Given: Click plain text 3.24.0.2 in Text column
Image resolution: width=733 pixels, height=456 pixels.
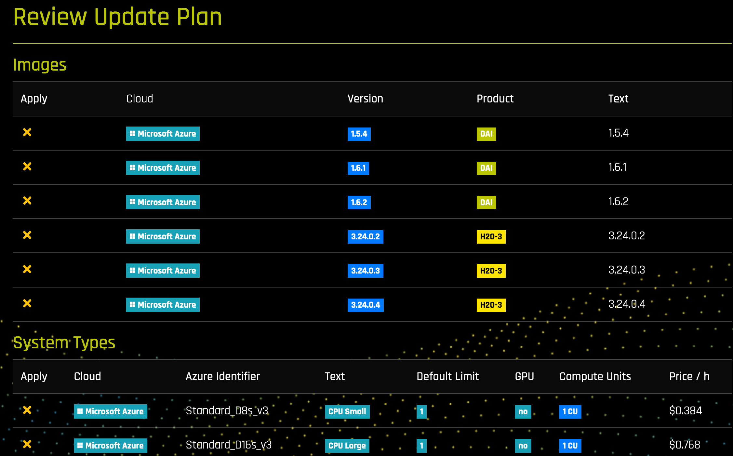Looking at the screenshot, I should point(627,236).
